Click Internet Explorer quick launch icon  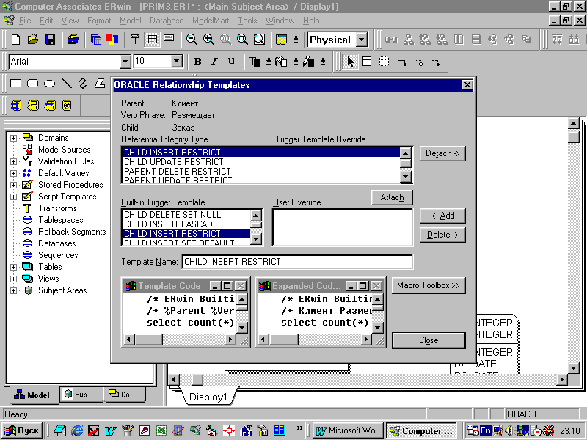pyautogui.click(x=77, y=430)
